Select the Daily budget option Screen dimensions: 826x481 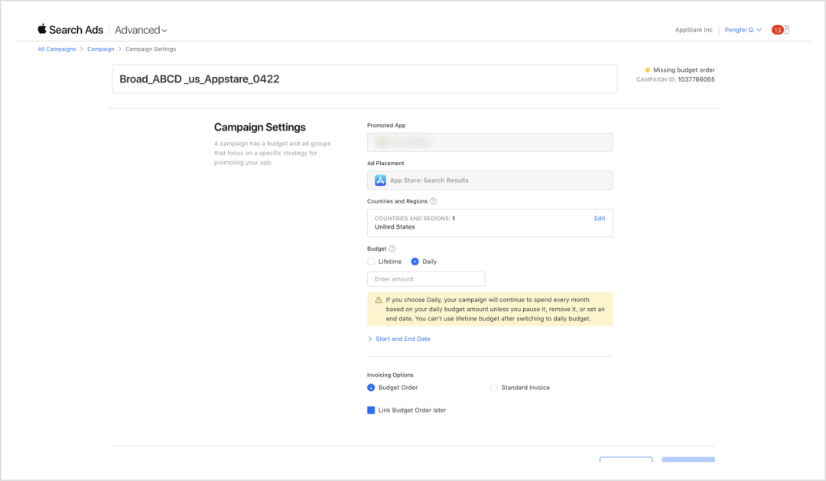click(415, 262)
